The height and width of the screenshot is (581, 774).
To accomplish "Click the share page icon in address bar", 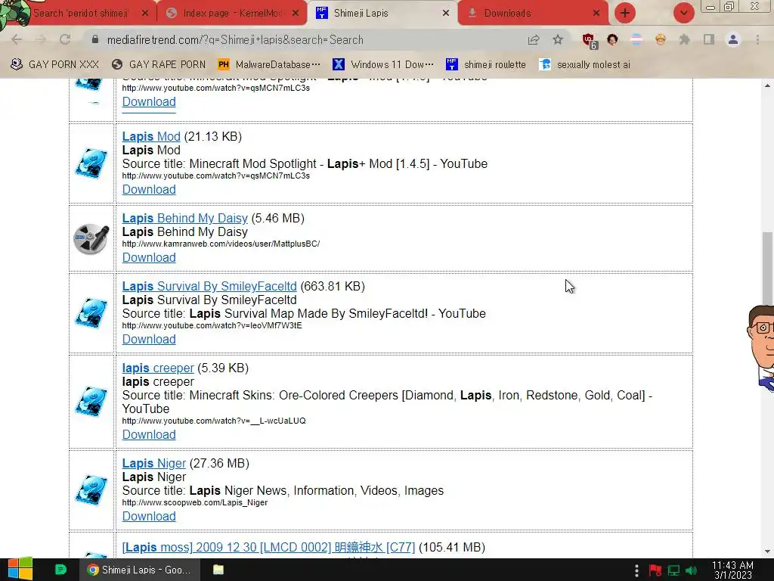I will [533, 39].
